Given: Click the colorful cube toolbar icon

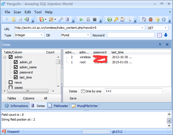Looking at the screenshot, I should (x=42, y=19).
